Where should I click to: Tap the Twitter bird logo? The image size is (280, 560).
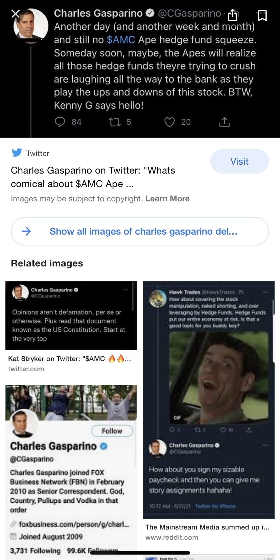coord(17,153)
